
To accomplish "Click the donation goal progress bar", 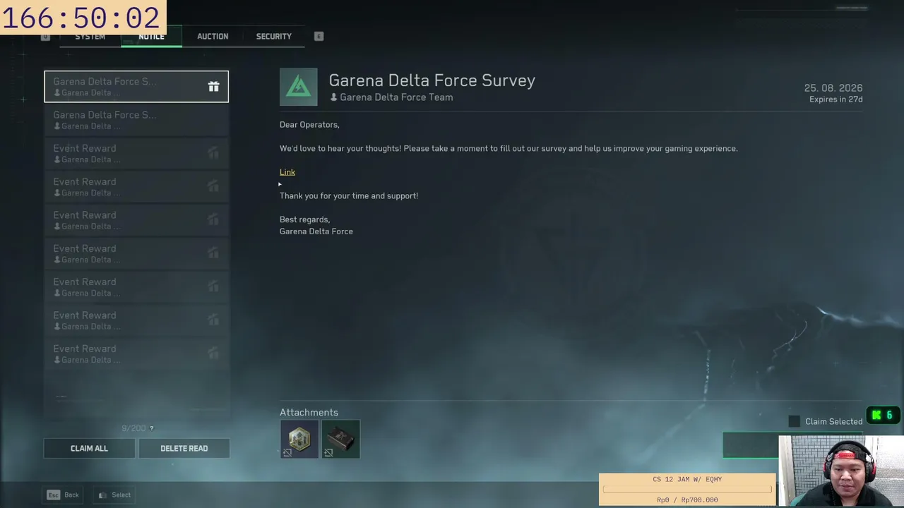I will click(687, 489).
